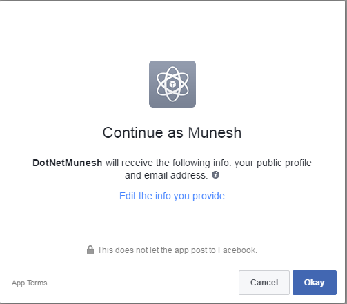Screen dimensions: 347x304
Task: Click the does not post to Facebook notice
Action: coord(177,250)
